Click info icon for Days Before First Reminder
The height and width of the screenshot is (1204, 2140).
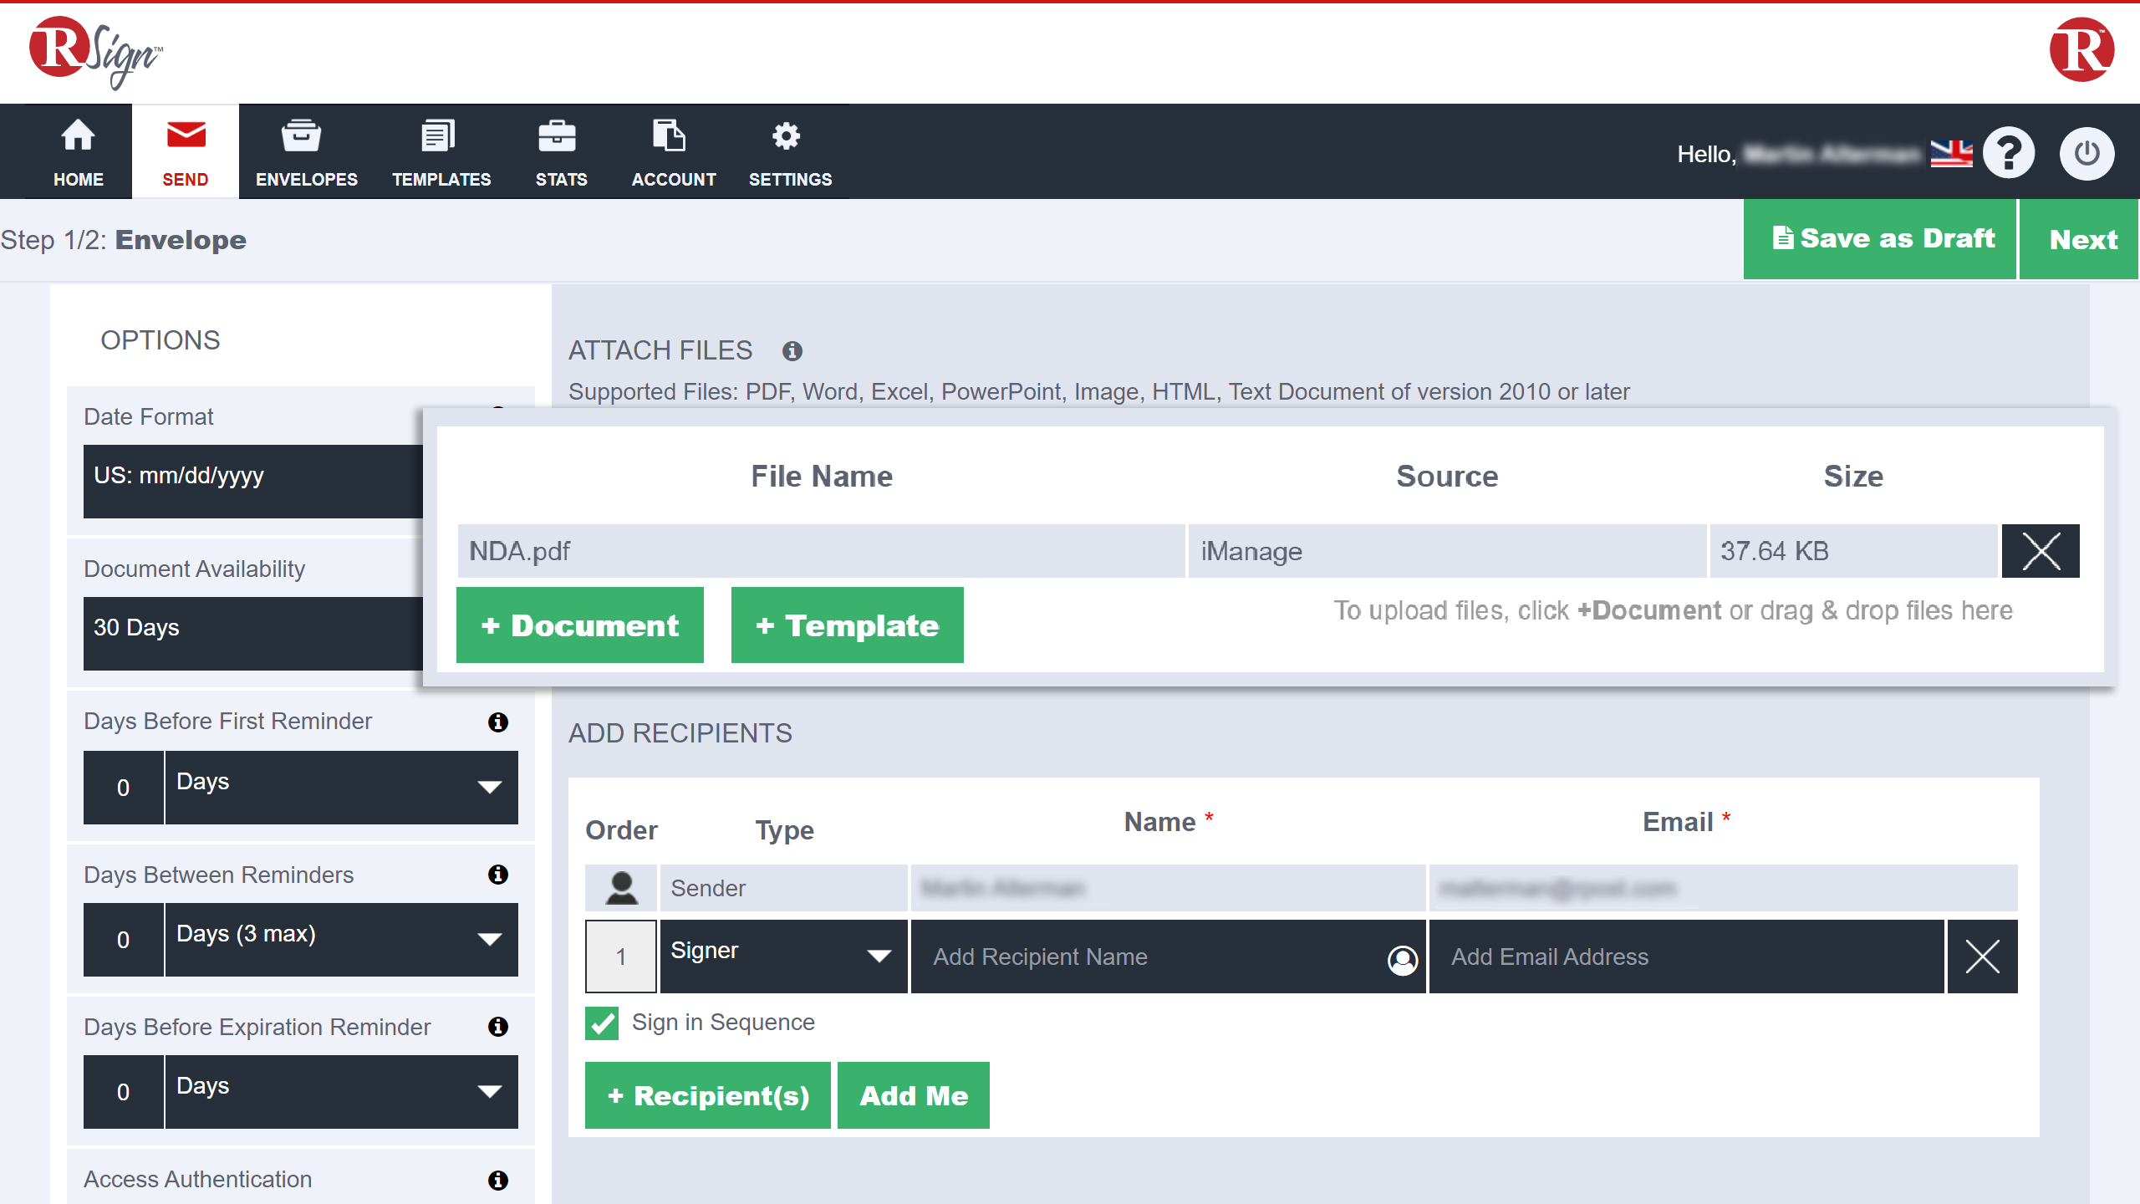tap(498, 722)
